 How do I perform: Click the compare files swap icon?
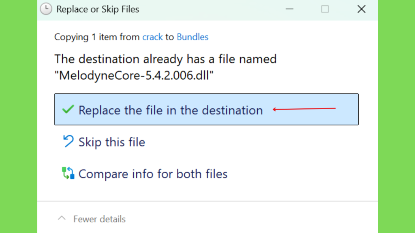point(68,173)
